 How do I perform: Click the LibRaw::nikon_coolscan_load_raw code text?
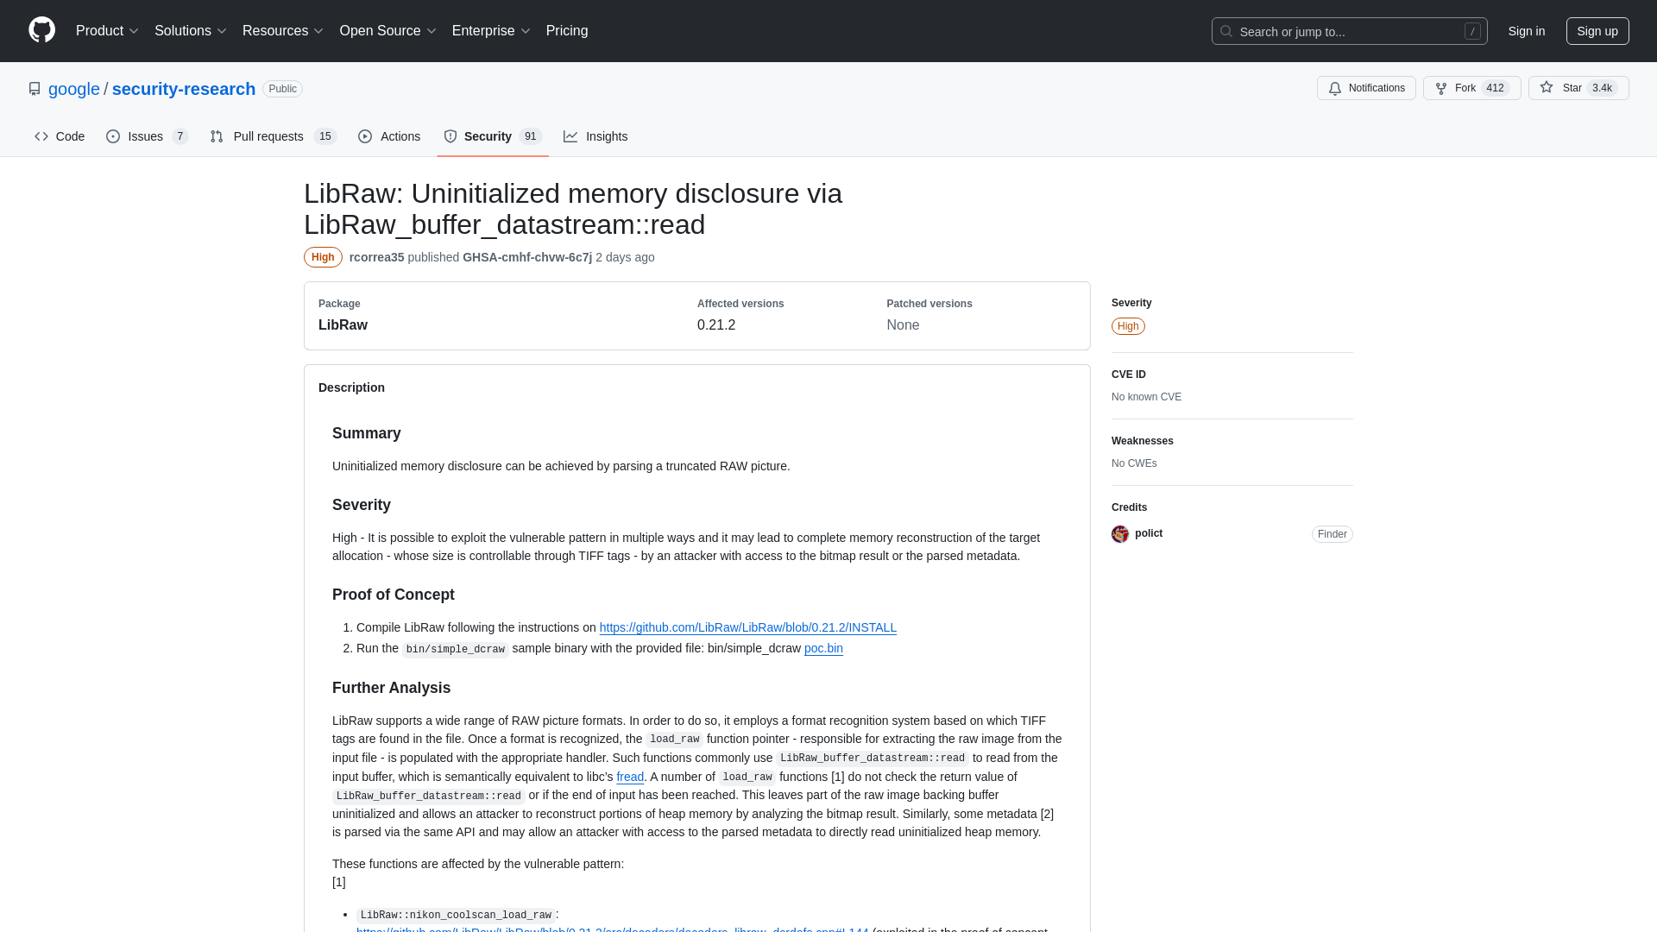point(456,915)
